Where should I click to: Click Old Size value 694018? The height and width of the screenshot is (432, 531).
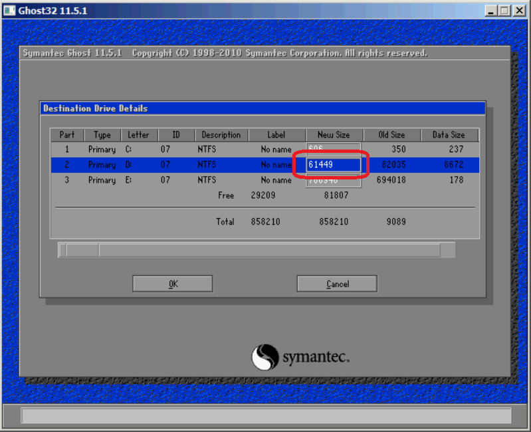pos(391,180)
